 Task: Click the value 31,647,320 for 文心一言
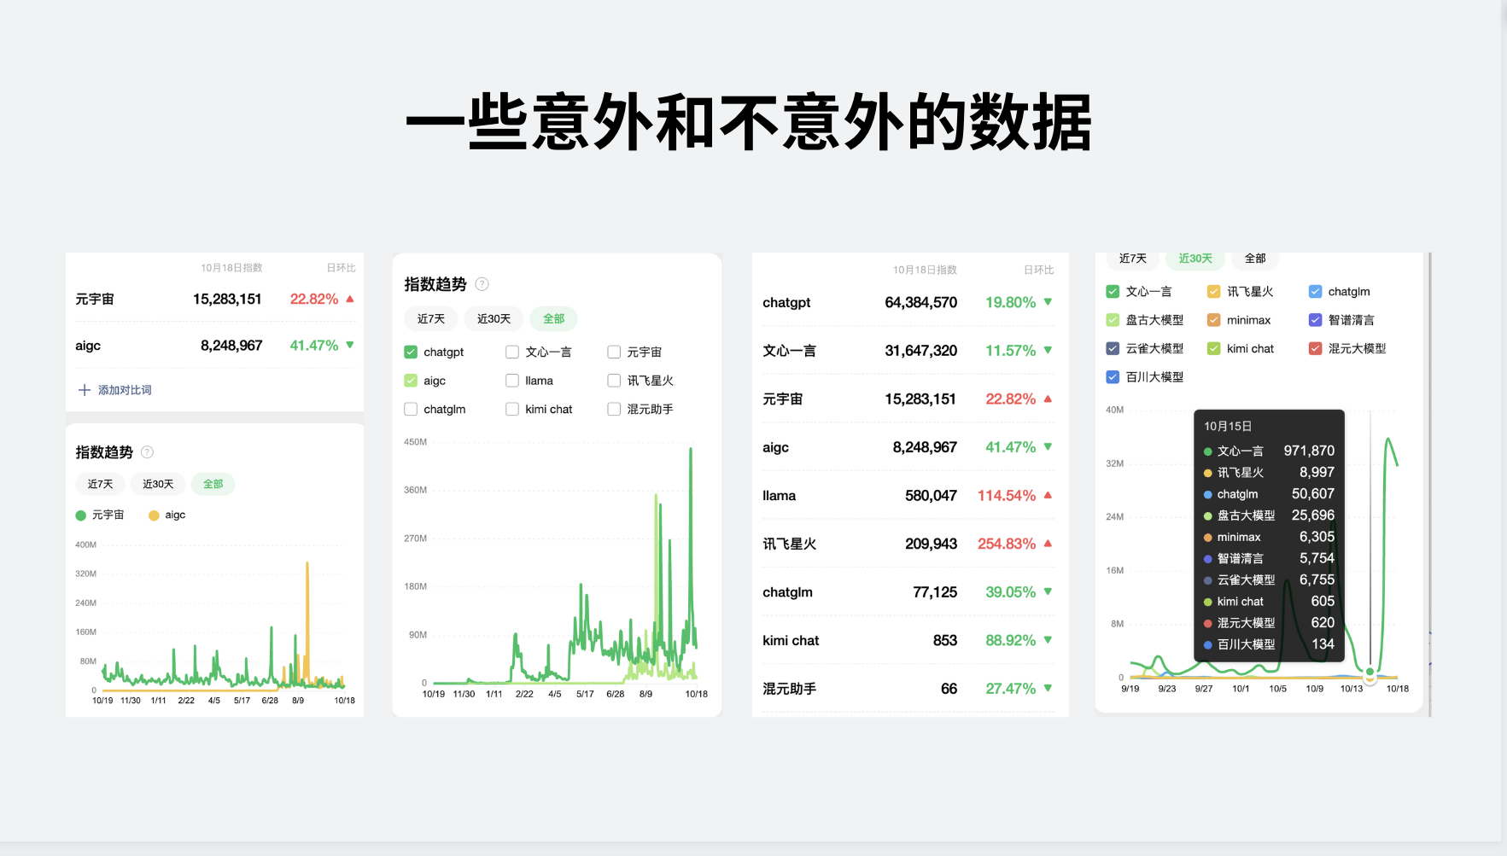(920, 351)
